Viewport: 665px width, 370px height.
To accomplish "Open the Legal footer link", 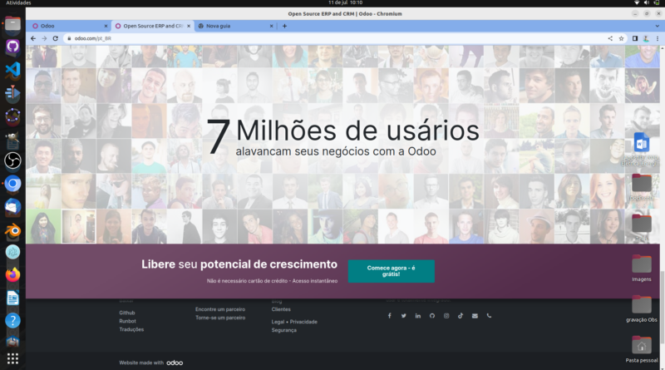I will click(278, 322).
